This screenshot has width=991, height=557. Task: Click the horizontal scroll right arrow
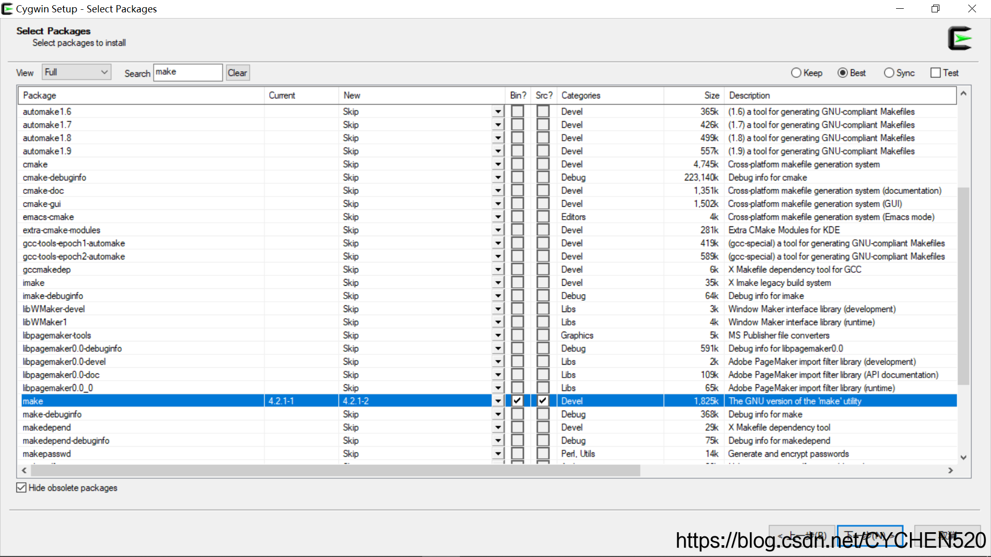[950, 470]
